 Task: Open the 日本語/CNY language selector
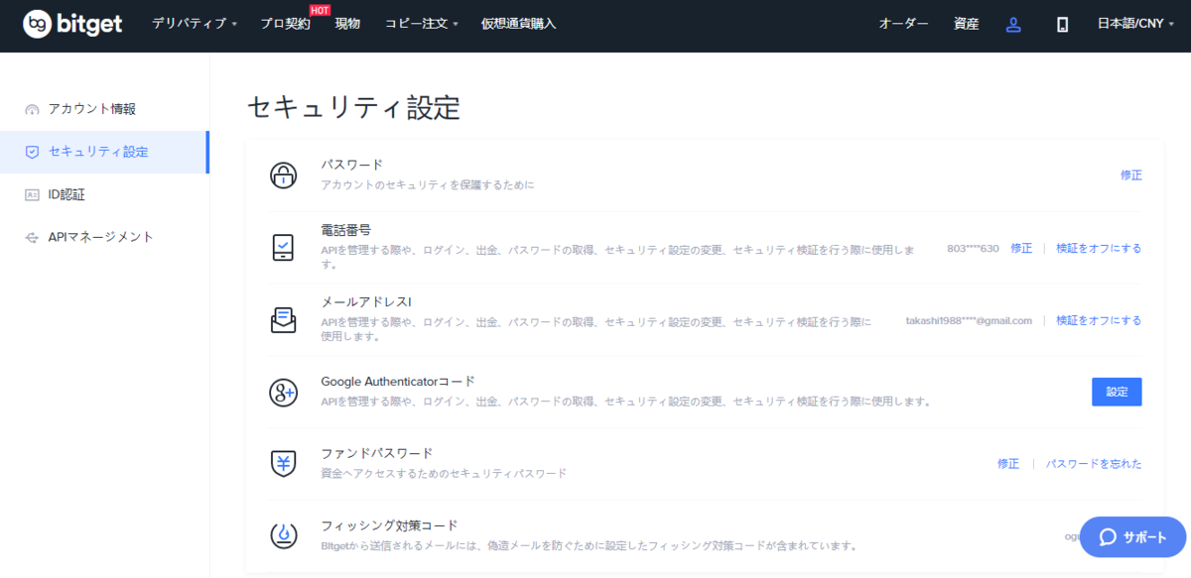click(x=1137, y=24)
